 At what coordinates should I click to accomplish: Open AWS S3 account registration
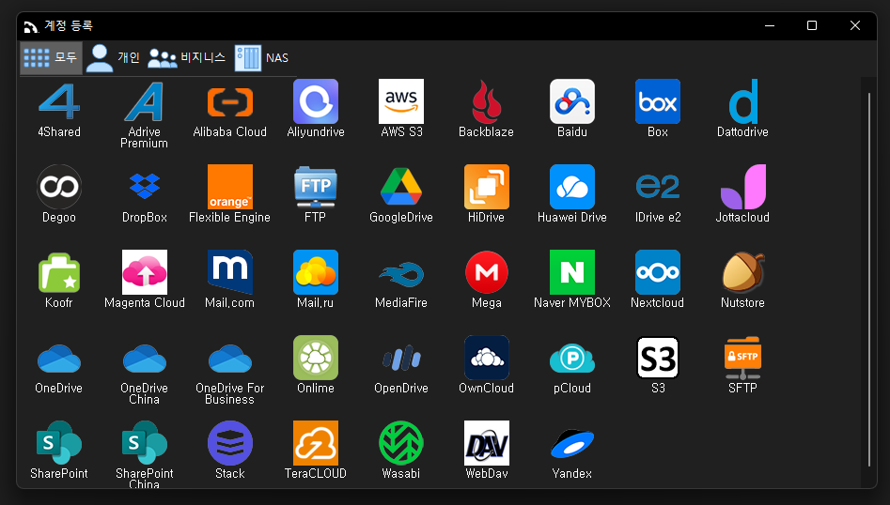coord(401,102)
